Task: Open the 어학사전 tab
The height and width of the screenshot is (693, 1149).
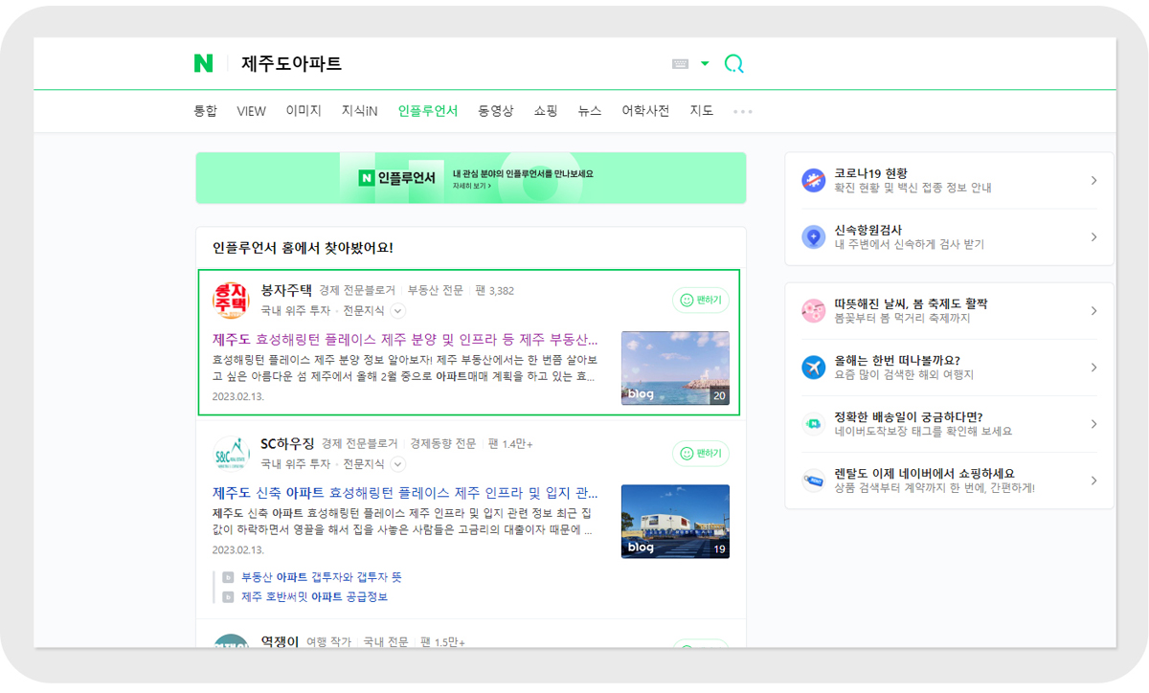Action: (645, 111)
